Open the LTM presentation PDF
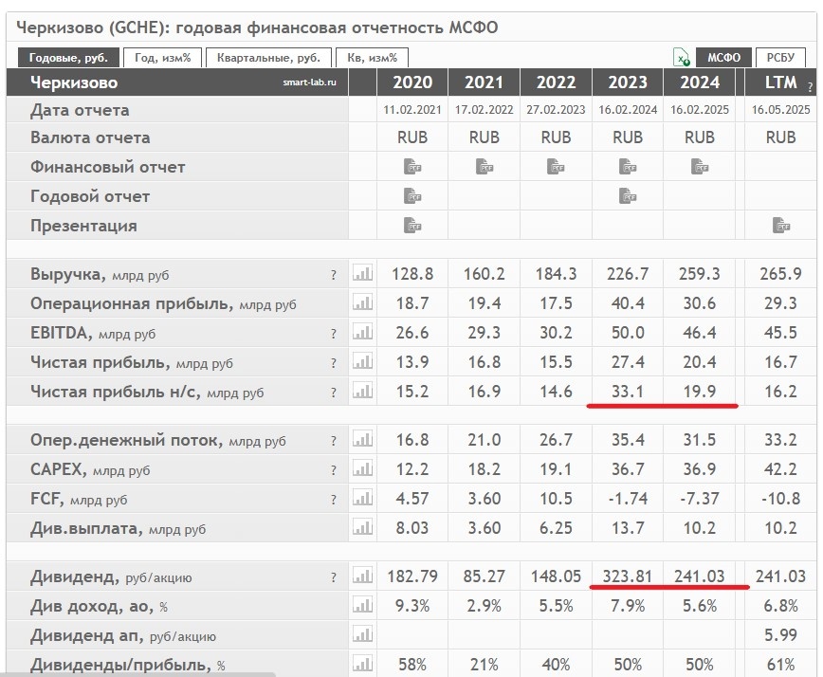823x677 pixels. click(x=781, y=225)
